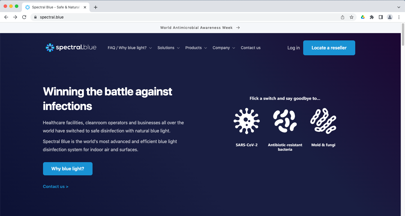Expand the tab search chevron
Screen dimensions: 405x216
pyautogui.click(x=399, y=7)
